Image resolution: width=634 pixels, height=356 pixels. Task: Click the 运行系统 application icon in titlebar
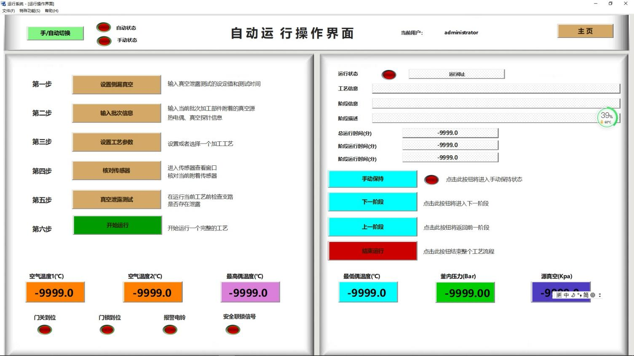[x=3, y=3]
